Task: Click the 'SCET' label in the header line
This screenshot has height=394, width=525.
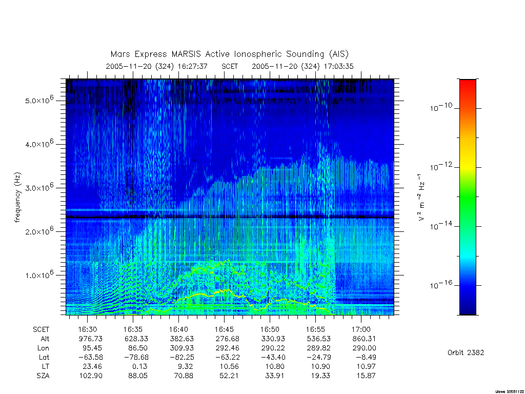Action: point(230,66)
